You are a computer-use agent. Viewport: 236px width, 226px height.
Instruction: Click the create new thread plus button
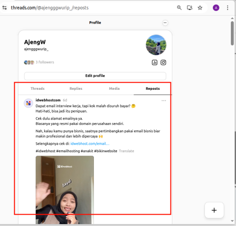tap(214, 210)
